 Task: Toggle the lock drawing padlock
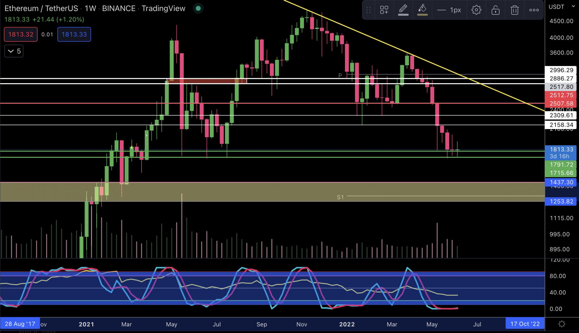(495, 10)
